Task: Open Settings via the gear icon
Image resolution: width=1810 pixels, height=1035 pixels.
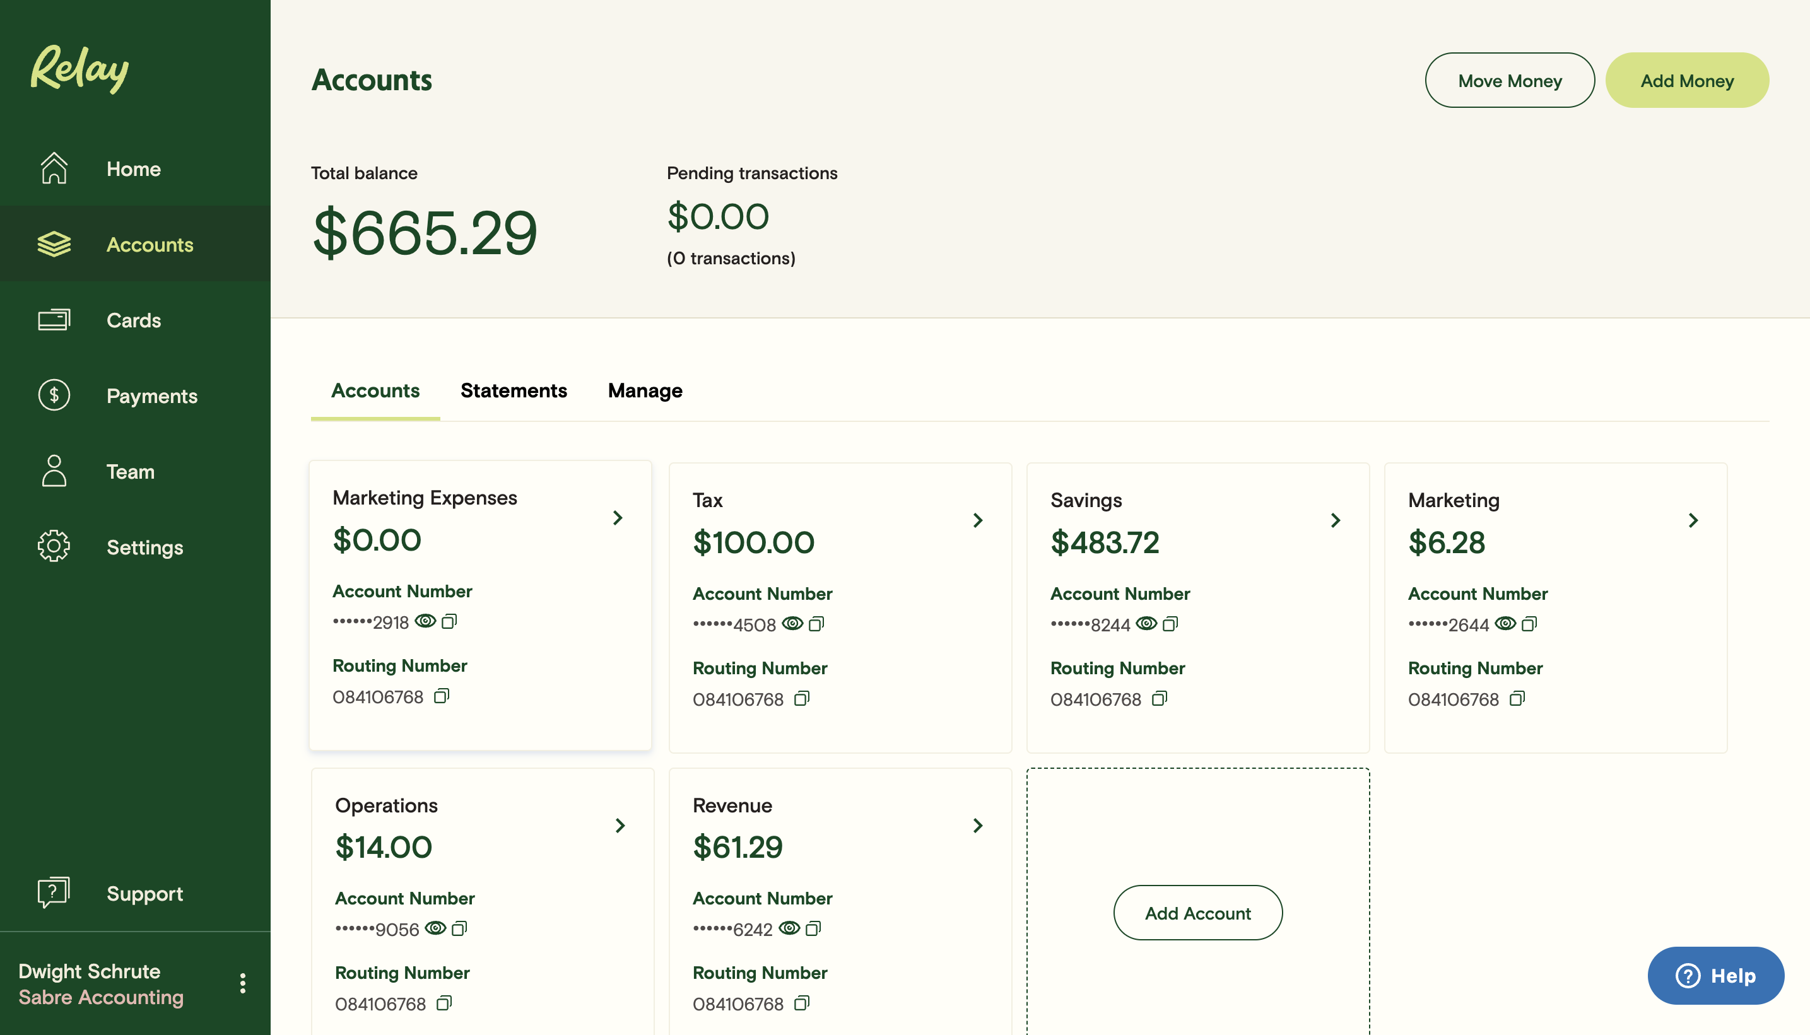Action: point(54,546)
